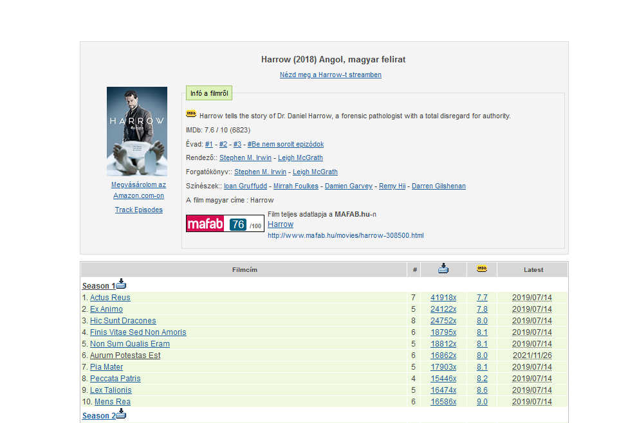Open episode 'Actus Reus'
Screen dimensions: 637x423
(x=110, y=298)
